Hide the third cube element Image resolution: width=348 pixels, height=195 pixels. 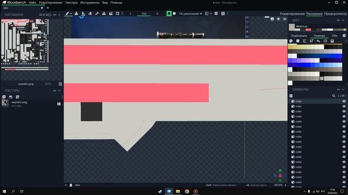344,112
